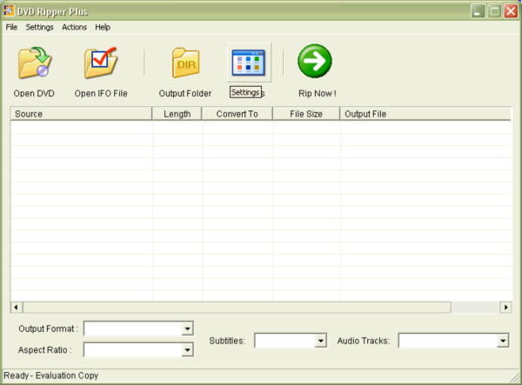Start ripping with Rip Now green arrow
The image size is (522, 385).
(x=315, y=62)
